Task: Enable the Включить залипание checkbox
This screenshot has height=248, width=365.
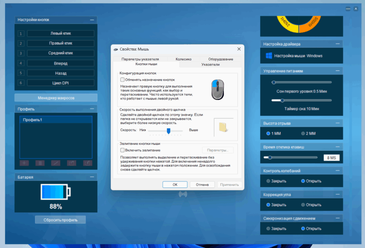Action: click(122, 150)
